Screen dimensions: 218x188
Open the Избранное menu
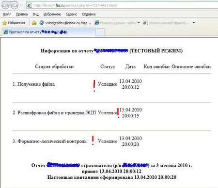(x=52, y=14)
